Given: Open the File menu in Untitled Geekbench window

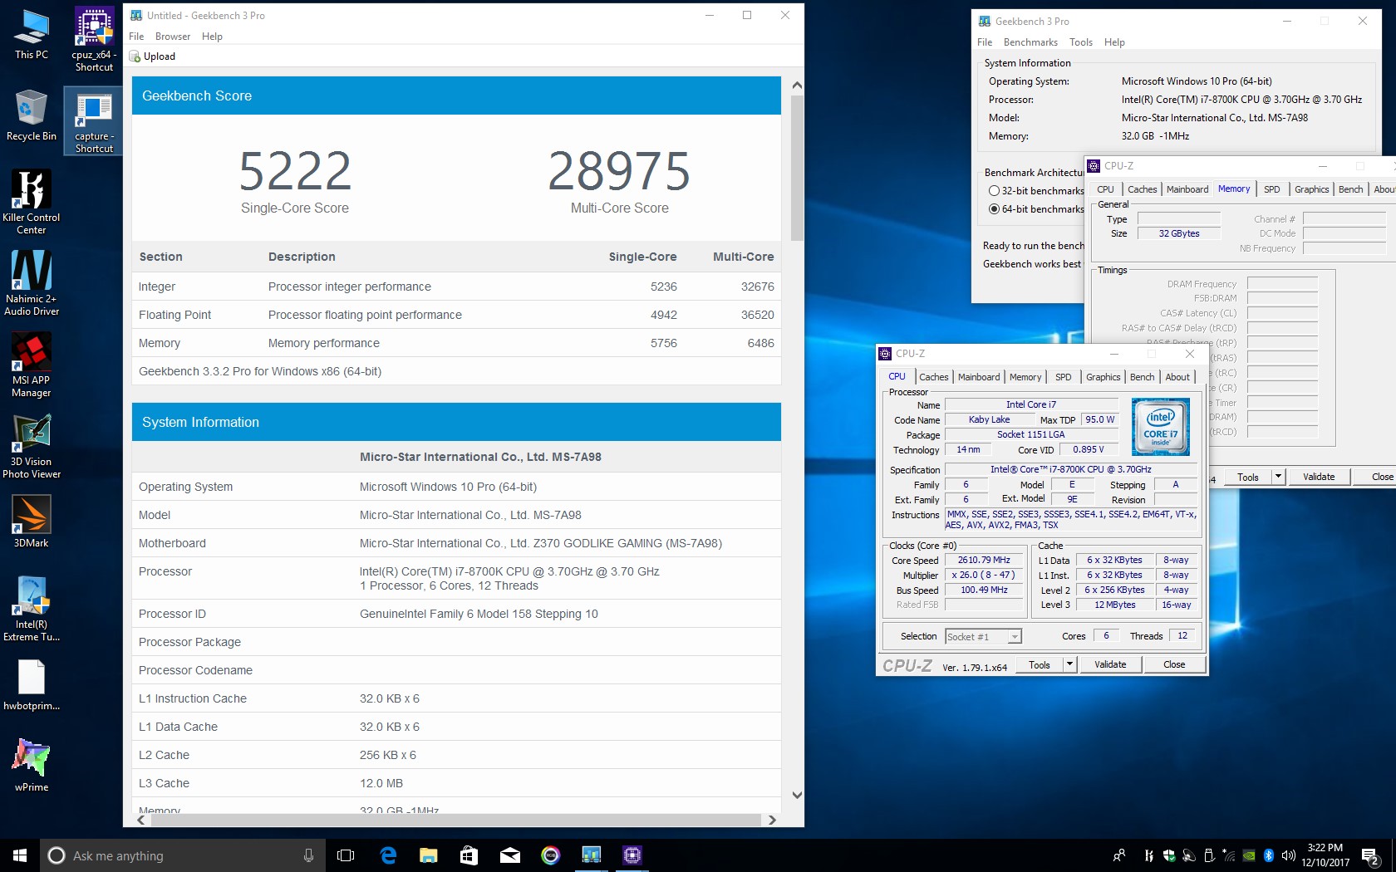Looking at the screenshot, I should click(x=136, y=37).
